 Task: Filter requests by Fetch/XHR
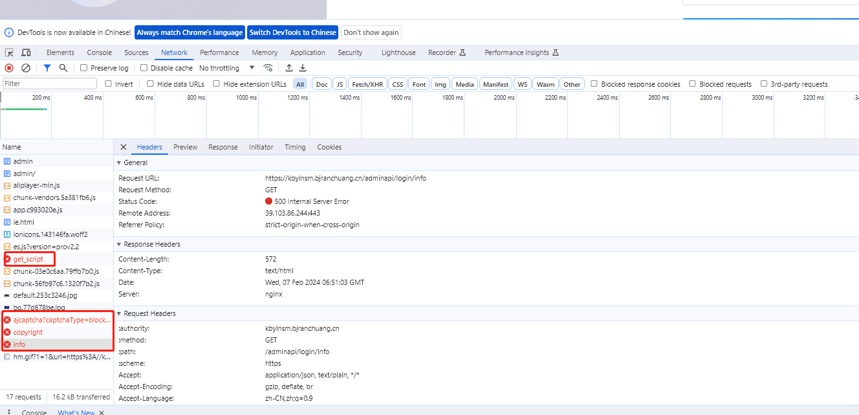(367, 84)
